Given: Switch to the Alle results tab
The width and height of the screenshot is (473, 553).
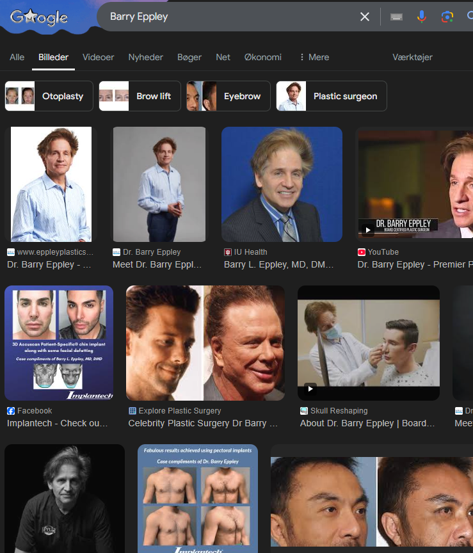Looking at the screenshot, I should pos(17,57).
